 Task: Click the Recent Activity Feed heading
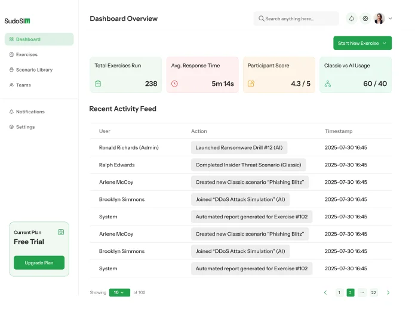[123, 109]
